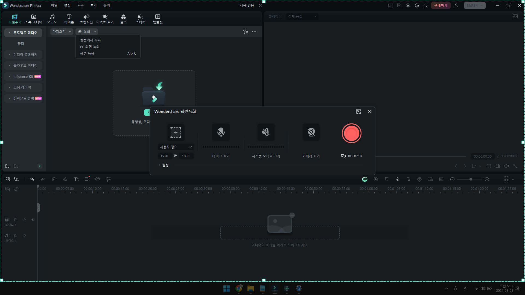Image resolution: width=525 pixels, height=295 pixels.
Task: Open the 문의 menu
Action: (106, 5)
